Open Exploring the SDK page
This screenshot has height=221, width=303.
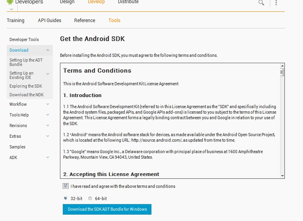pyautogui.click(x=26, y=86)
